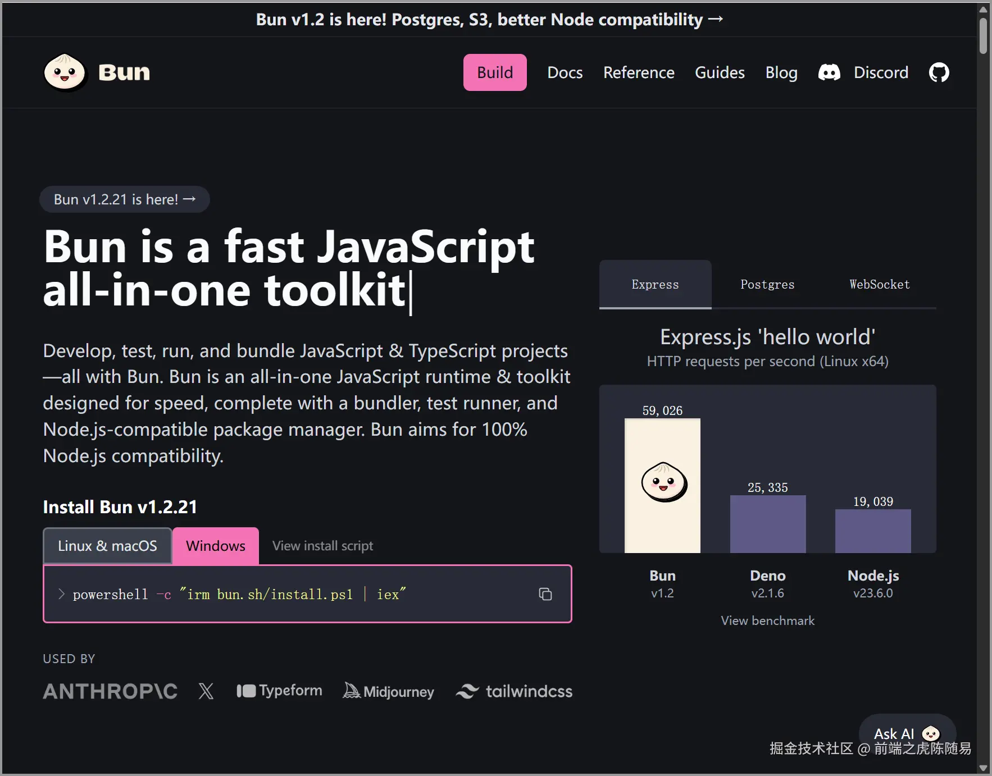Open the Docs navigation link
The height and width of the screenshot is (776, 992).
(565, 72)
